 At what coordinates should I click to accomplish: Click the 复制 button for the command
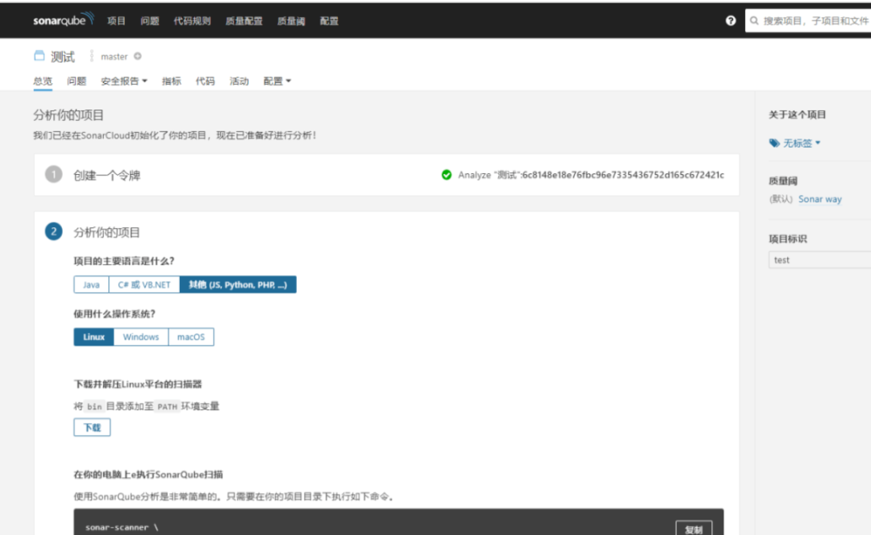(694, 529)
